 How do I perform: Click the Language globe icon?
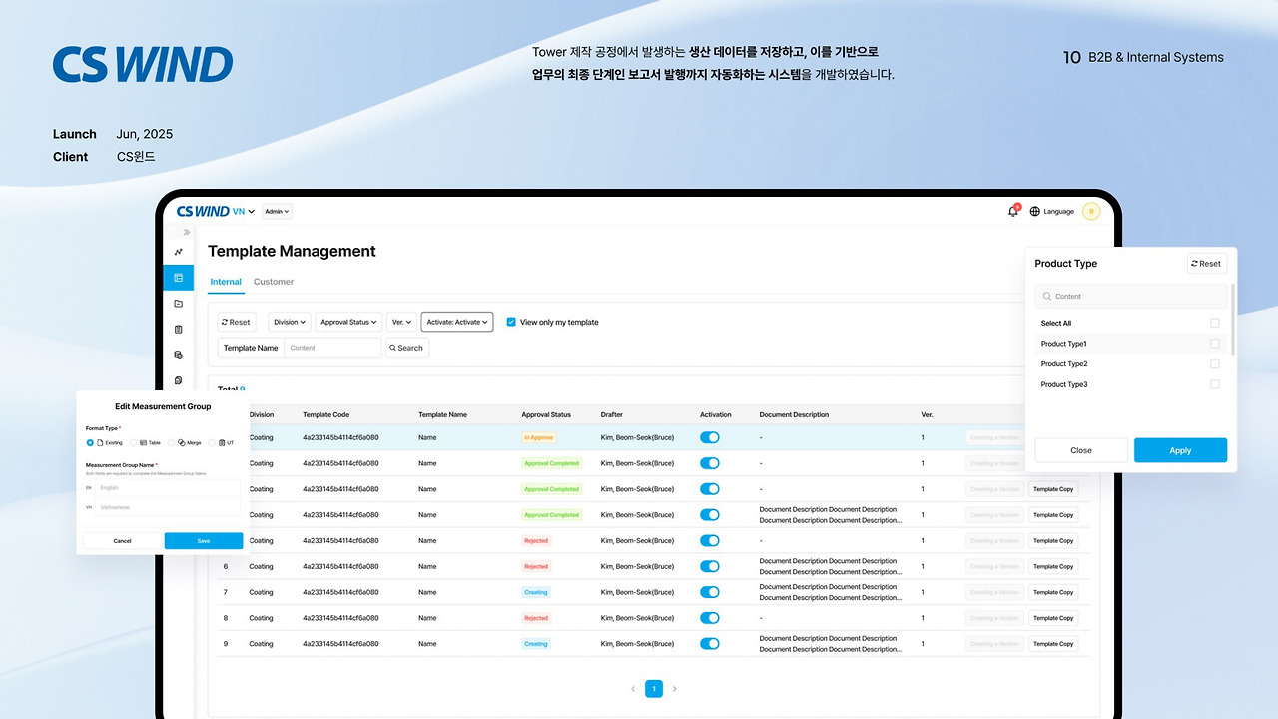point(1038,211)
